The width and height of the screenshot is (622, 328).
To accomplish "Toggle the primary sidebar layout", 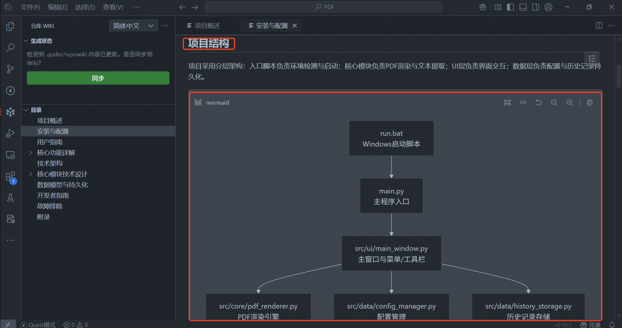I will point(511,7).
